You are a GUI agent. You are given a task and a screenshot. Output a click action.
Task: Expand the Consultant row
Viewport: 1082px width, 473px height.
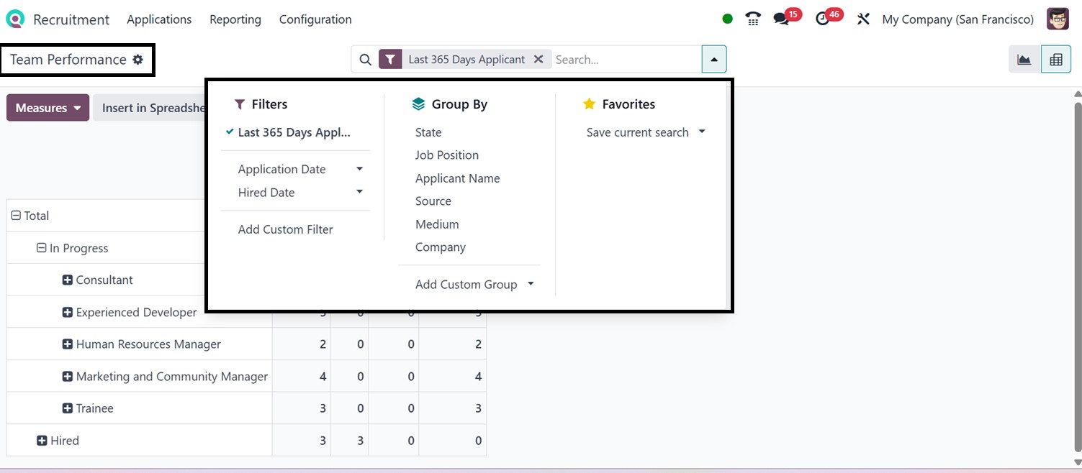coord(68,280)
